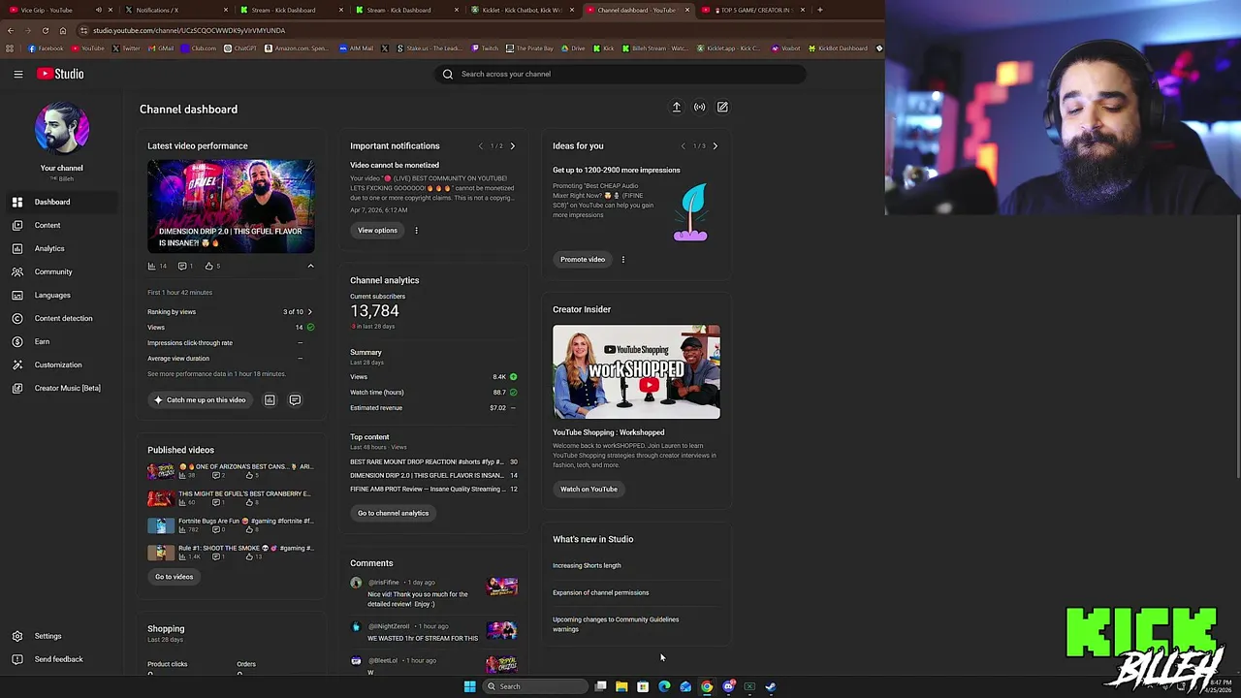The image size is (1241, 698).
Task: Click the taskbar Search box
Action: (537, 686)
